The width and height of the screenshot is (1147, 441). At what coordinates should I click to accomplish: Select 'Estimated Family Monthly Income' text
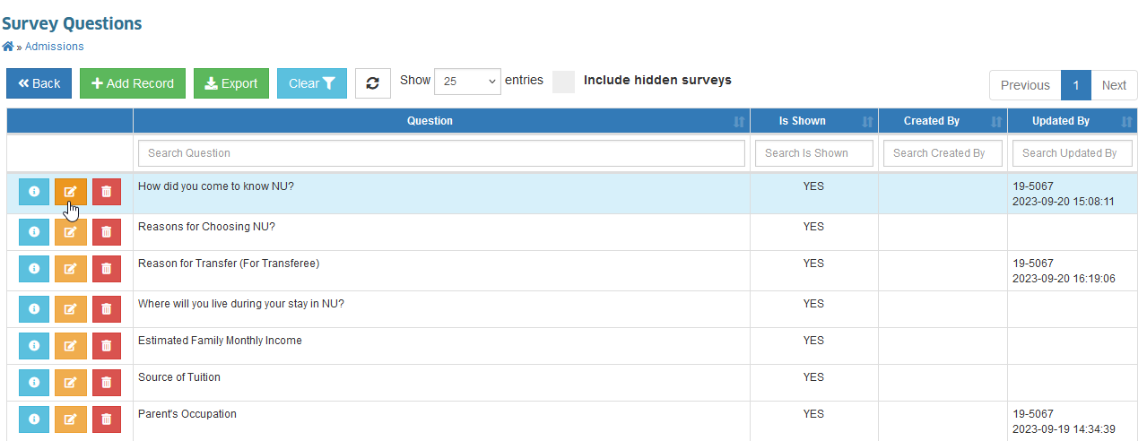pyautogui.click(x=220, y=341)
